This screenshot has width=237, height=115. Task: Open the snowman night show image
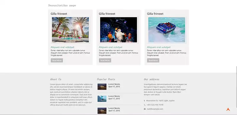click(x=118, y=30)
